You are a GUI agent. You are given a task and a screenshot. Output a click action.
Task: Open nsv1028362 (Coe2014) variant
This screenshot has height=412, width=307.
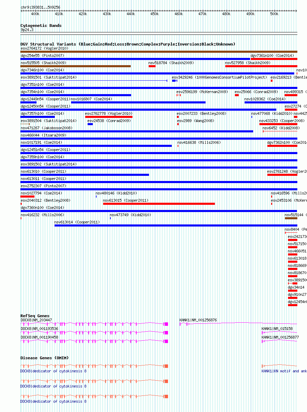pos(271,102)
